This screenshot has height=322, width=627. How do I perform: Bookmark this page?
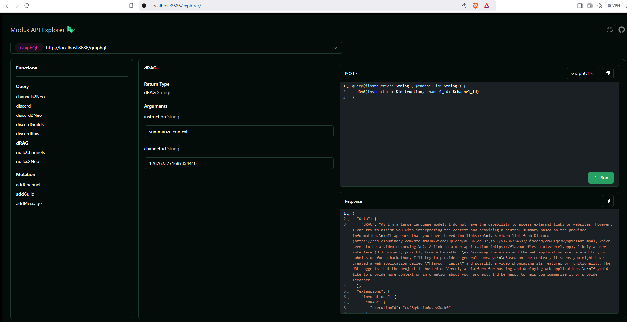tap(131, 6)
